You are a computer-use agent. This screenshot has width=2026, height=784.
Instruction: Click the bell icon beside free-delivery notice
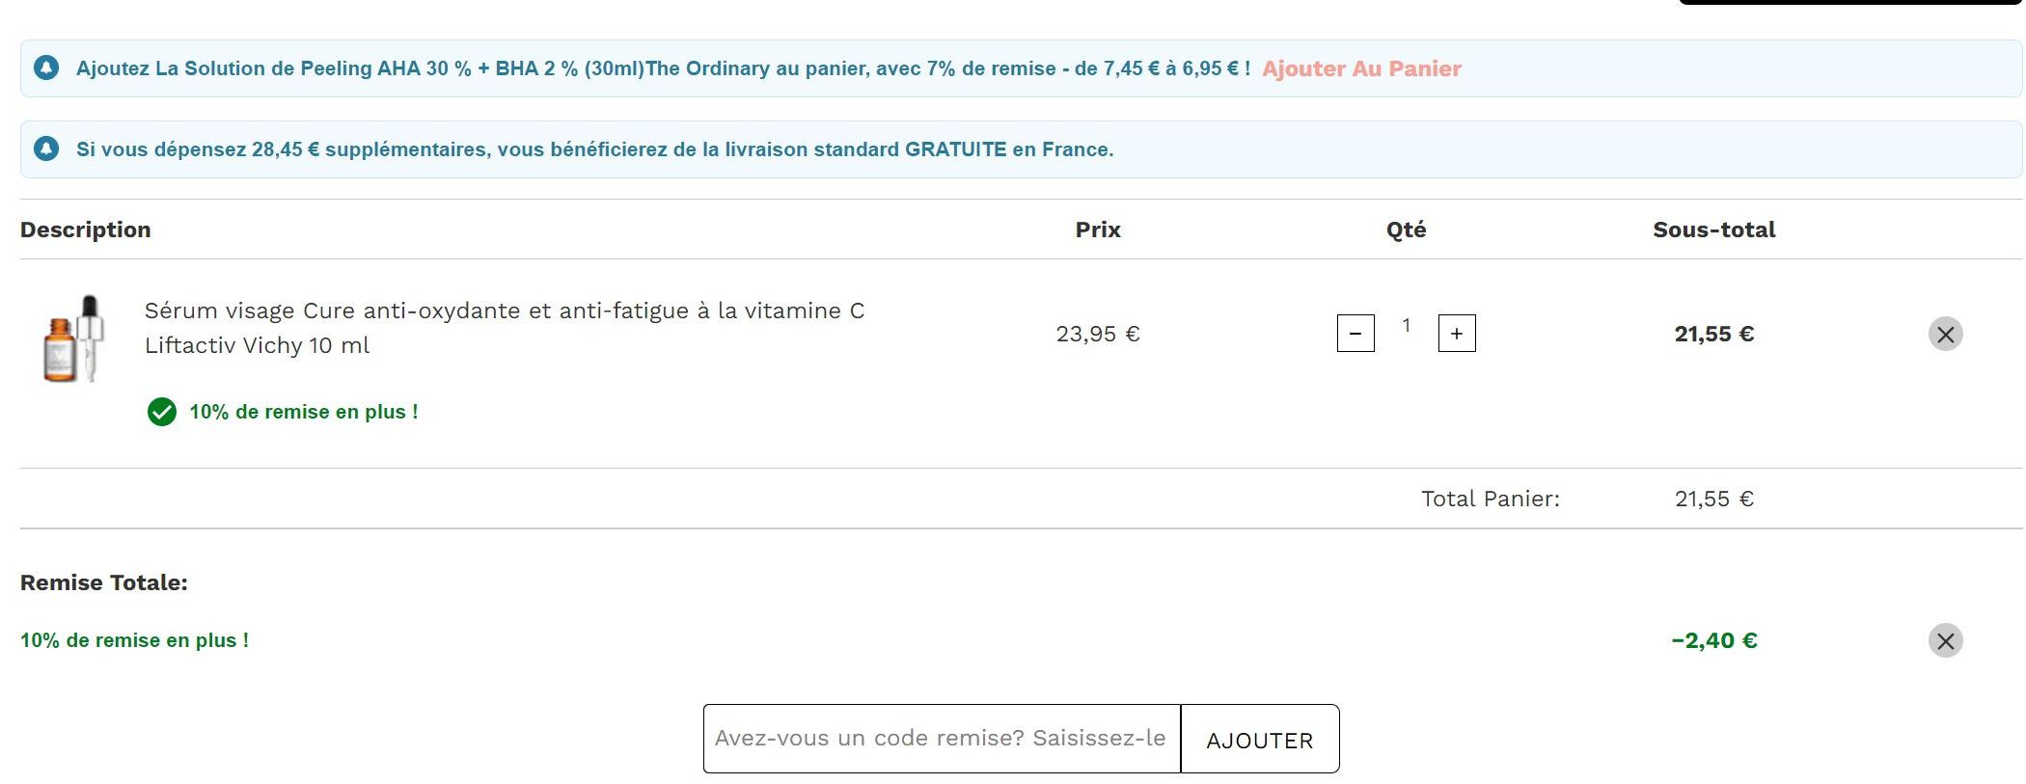click(46, 149)
